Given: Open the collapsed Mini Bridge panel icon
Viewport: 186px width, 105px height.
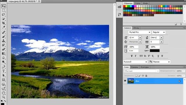Looking at the screenshot, I should (119, 6).
